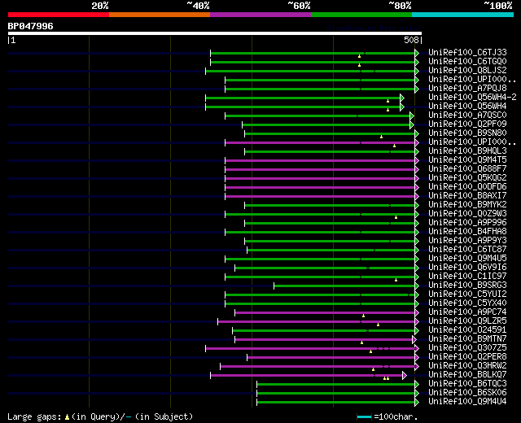Open hit UniRef100_C6TC87

[467, 250]
